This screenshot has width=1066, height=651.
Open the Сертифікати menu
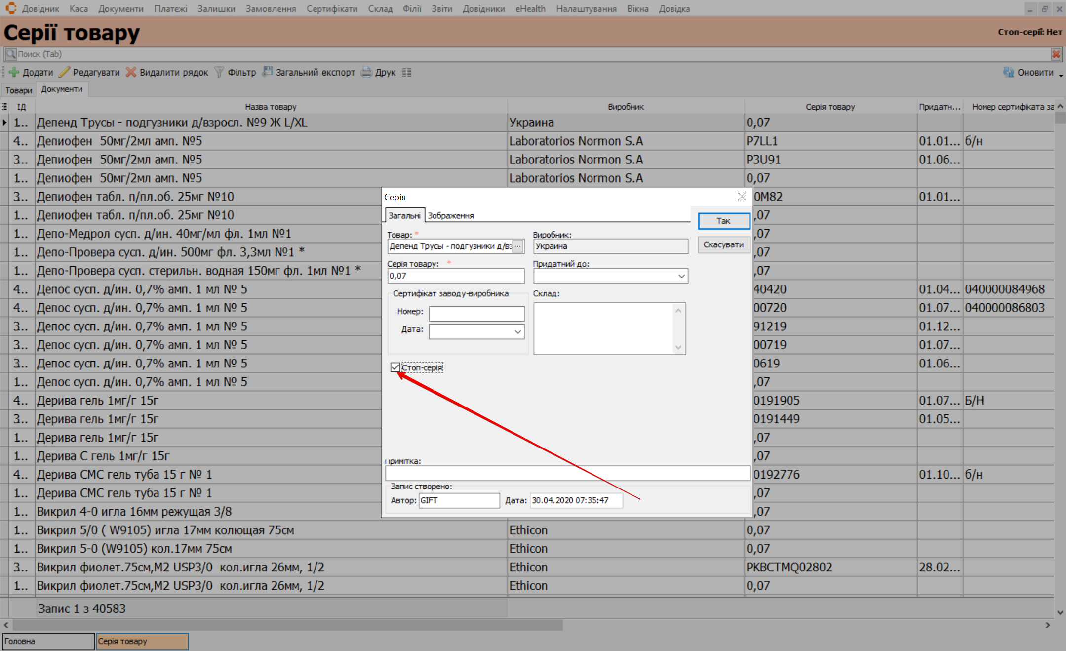332,9
